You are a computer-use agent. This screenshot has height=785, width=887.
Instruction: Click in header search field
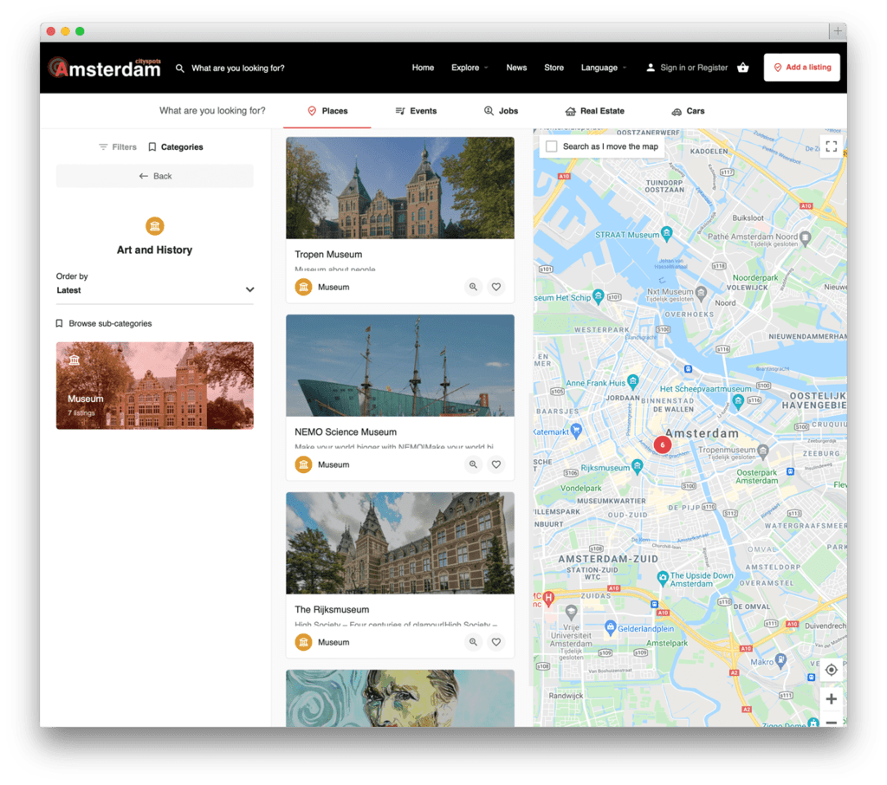click(x=237, y=68)
